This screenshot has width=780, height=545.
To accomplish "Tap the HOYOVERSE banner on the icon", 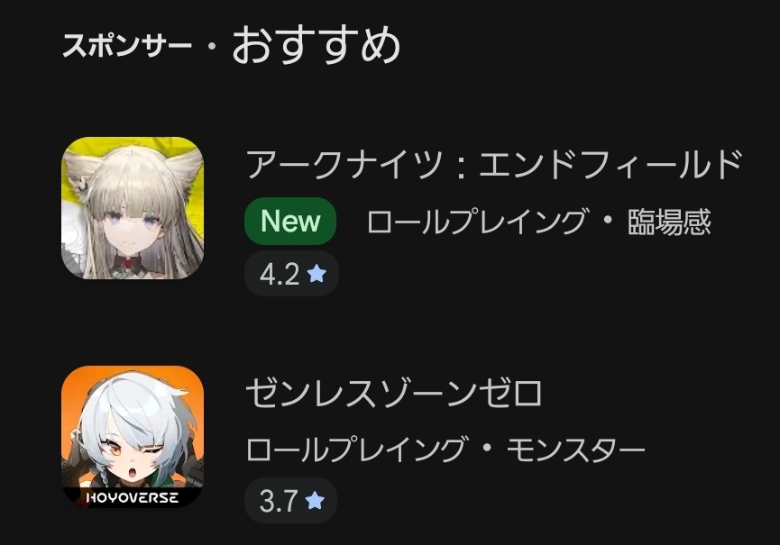I will point(133,497).
